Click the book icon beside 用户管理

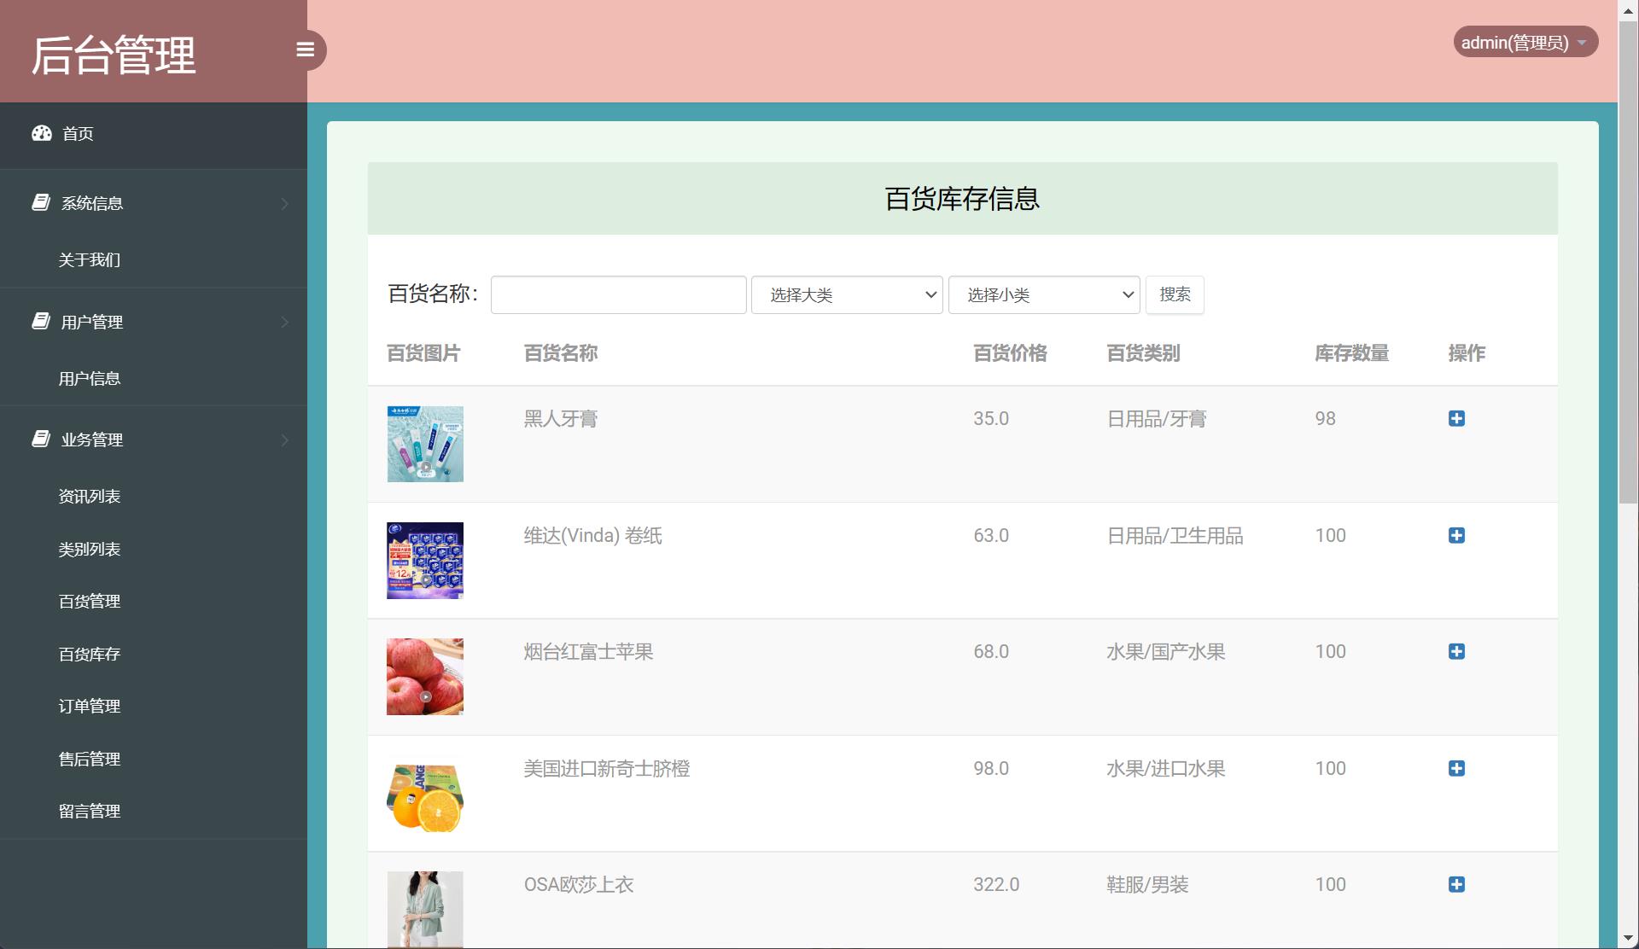41,321
